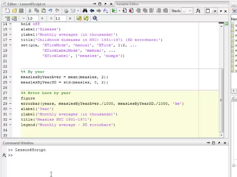Navigate back using the blue left arrow
The height and width of the screenshot is (177, 237).
click(92, 11)
